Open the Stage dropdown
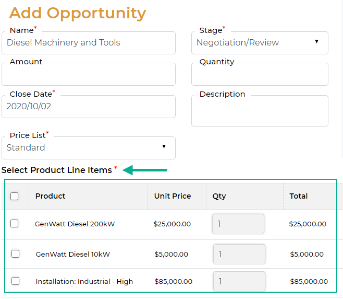Screen dimensions: 343x299 [x=259, y=43]
